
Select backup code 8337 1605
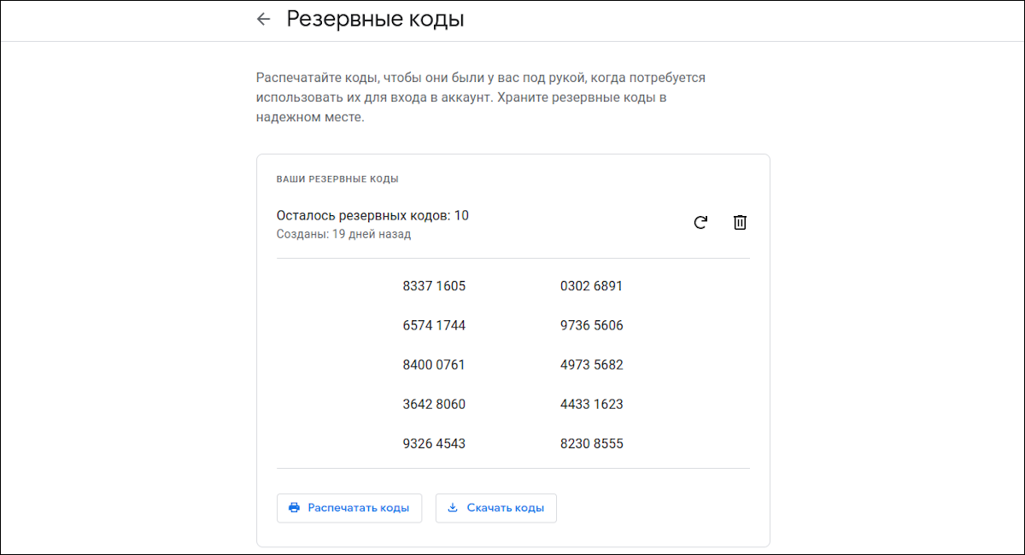[433, 286]
